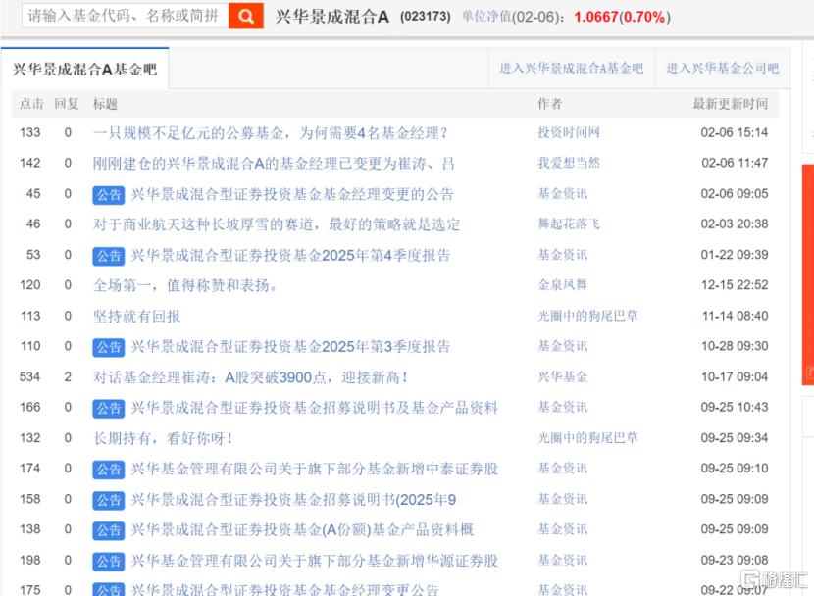Open the 2025年第3季度报告 announcement
The height and width of the screenshot is (596, 814).
click(x=290, y=346)
